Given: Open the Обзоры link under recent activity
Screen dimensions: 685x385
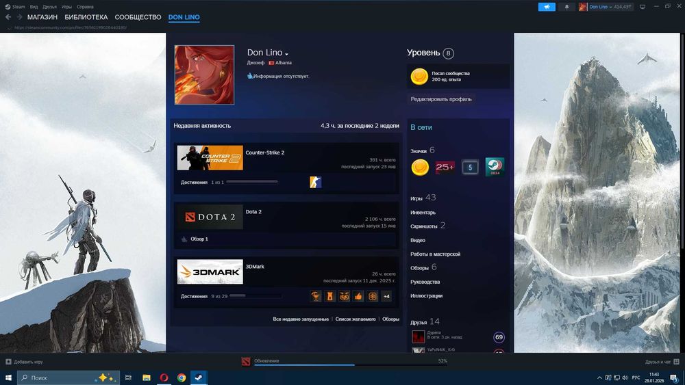Looking at the screenshot, I should coord(390,319).
